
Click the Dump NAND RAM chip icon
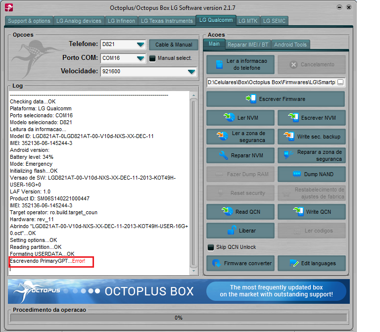(x=297, y=174)
